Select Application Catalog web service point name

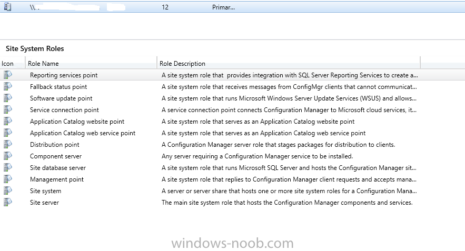tap(83, 133)
